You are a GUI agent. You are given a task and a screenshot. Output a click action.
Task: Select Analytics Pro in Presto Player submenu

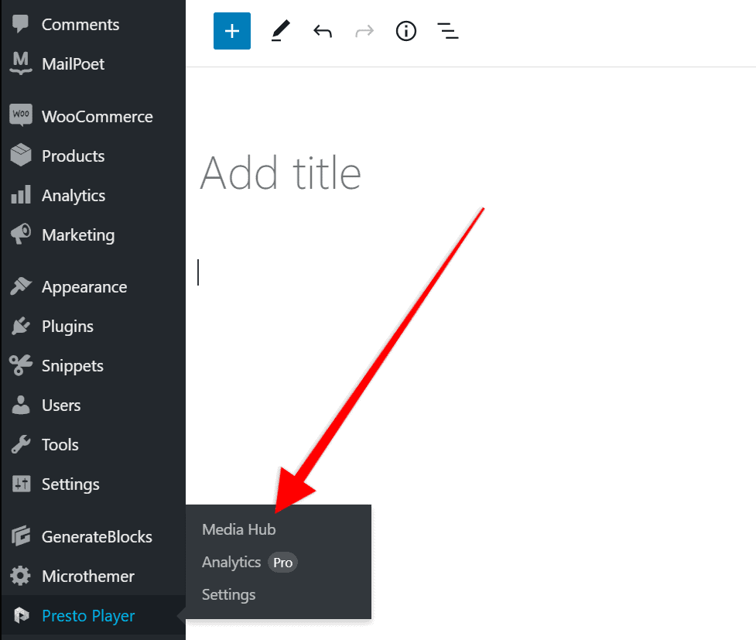[x=231, y=562]
